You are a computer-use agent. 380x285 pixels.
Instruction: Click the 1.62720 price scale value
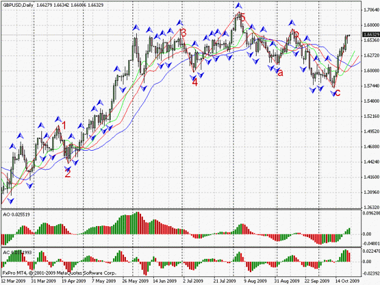pos(371,55)
